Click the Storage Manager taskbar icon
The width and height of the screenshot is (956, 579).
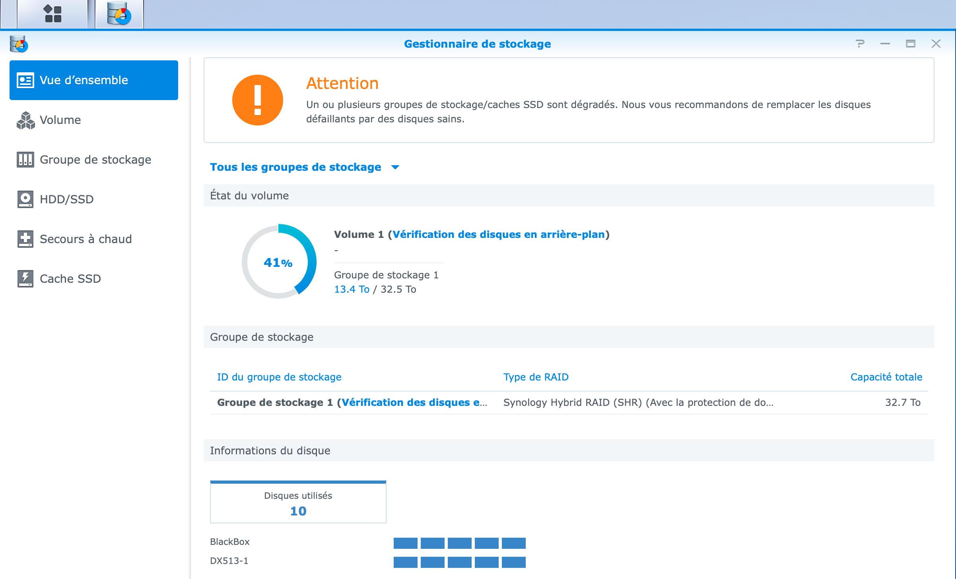pos(119,14)
